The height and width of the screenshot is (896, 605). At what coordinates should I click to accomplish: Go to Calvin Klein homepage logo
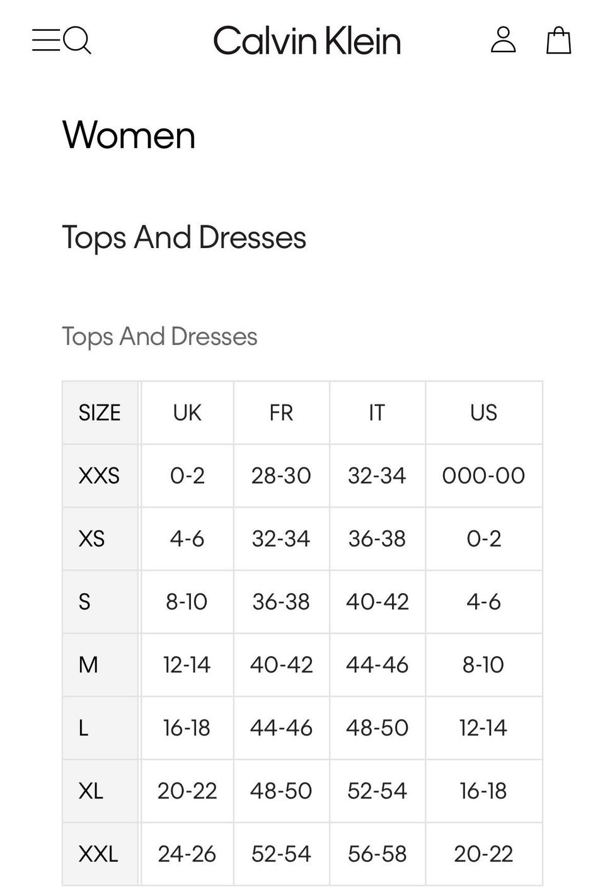(x=307, y=41)
